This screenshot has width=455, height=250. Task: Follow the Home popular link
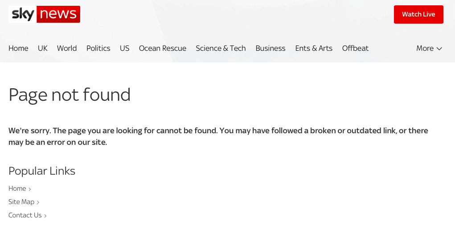coord(17,189)
